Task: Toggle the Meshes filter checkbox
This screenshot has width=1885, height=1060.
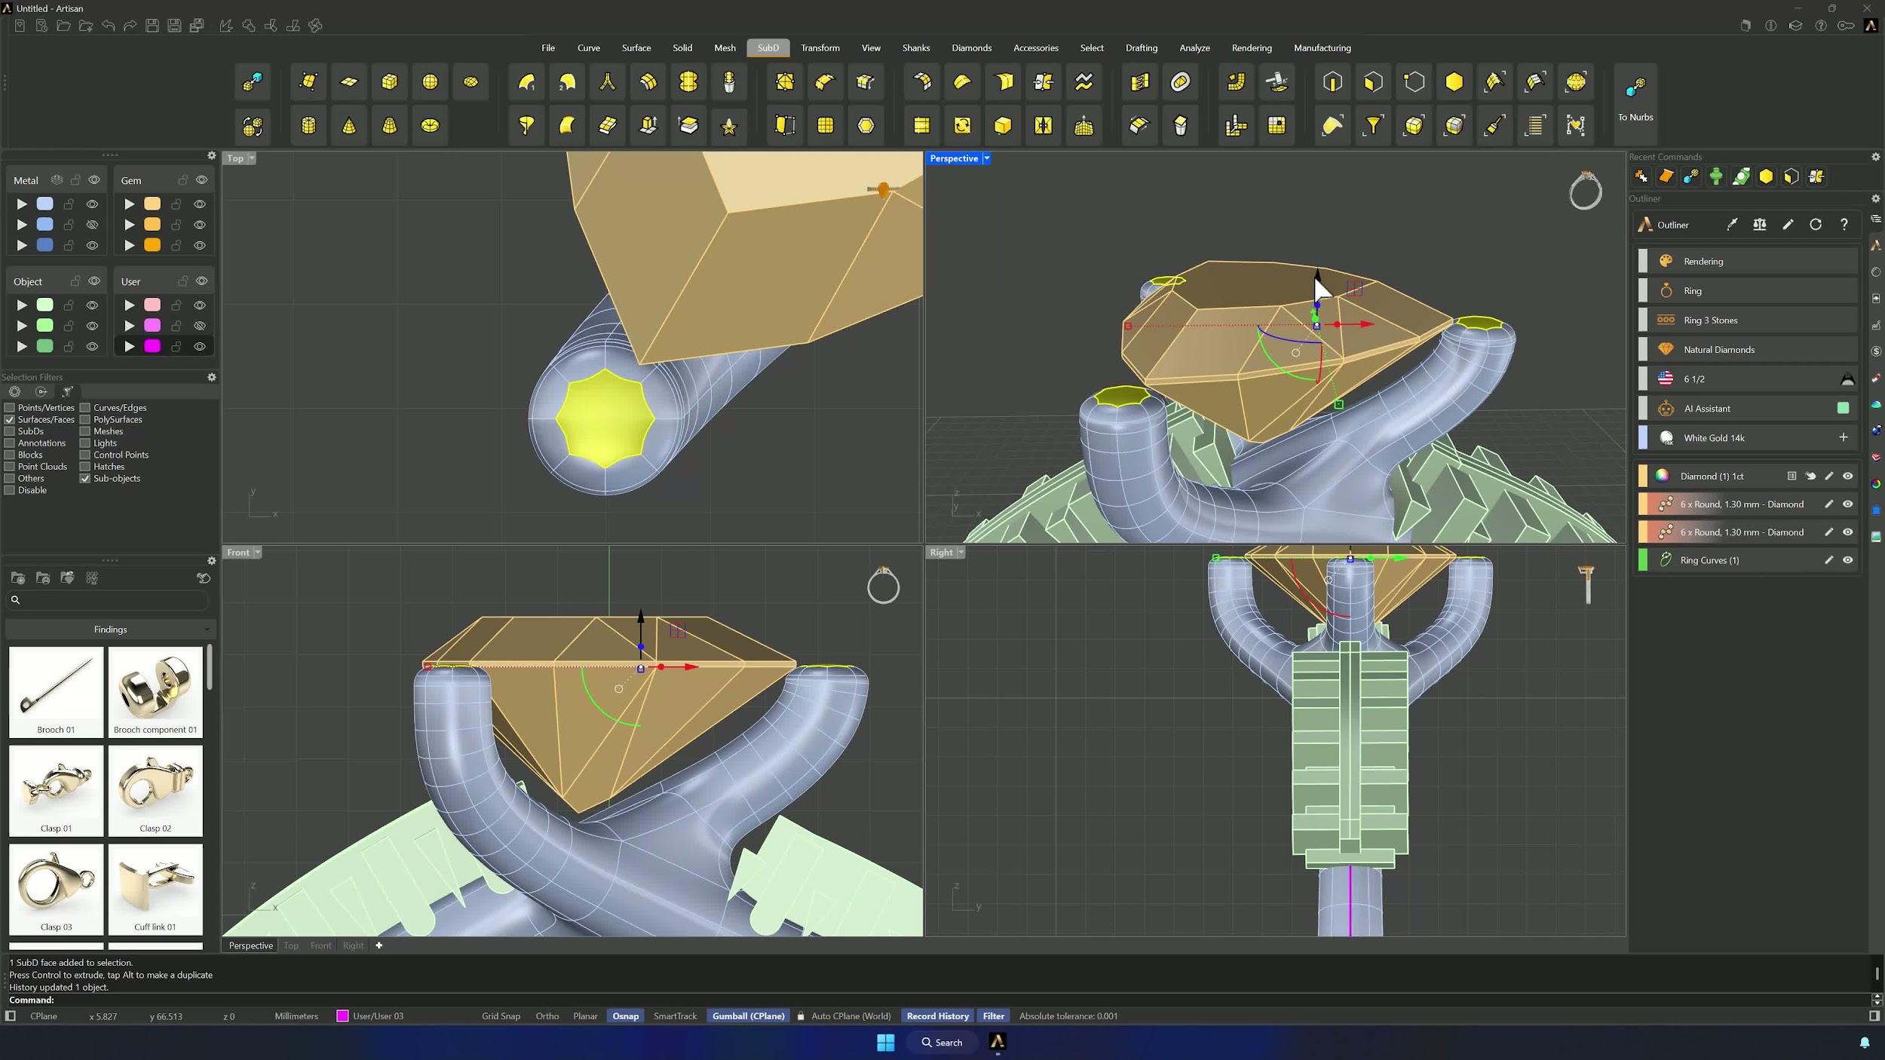Action: [x=85, y=431]
